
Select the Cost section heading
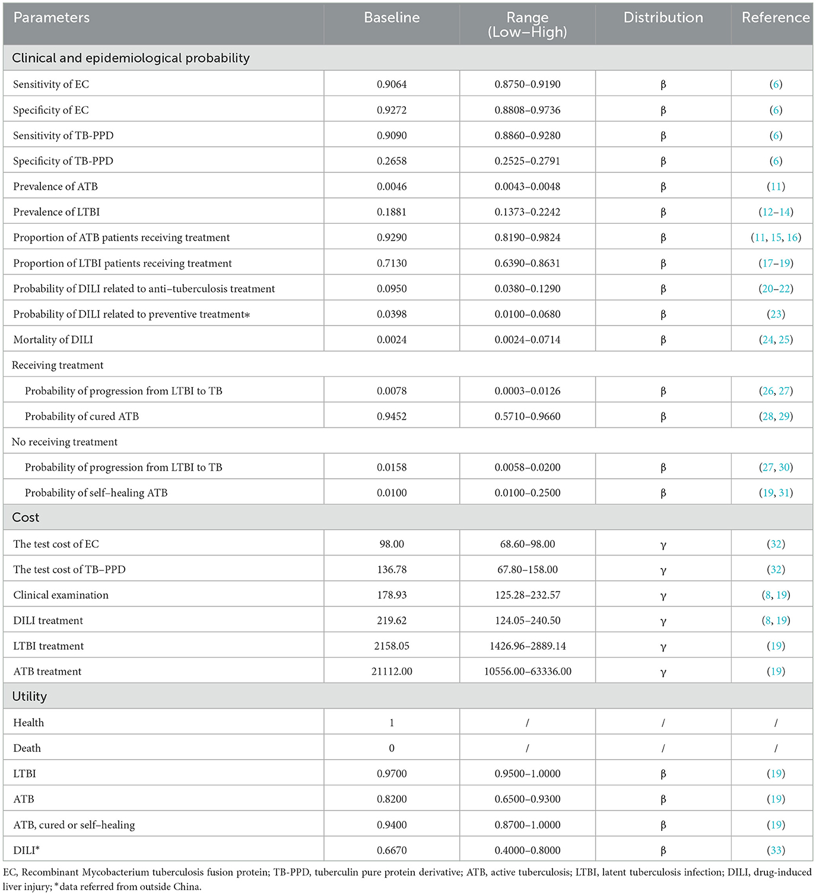(x=26, y=518)
